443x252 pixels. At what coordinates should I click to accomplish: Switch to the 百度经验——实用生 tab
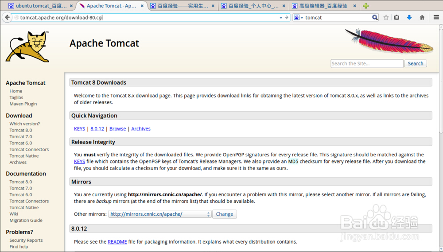pos(183,6)
